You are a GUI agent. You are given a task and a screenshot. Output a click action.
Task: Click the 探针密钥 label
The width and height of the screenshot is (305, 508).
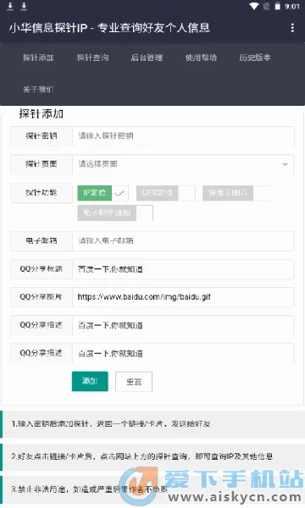coord(42,136)
